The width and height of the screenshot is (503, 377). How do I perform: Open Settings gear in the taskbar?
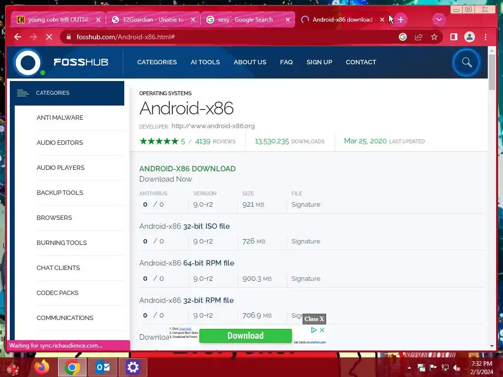point(133,367)
